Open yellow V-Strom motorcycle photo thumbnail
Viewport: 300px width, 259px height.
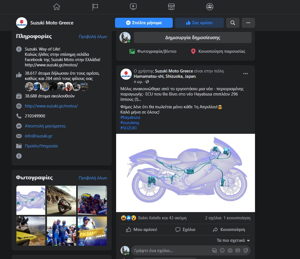point(31,231)
